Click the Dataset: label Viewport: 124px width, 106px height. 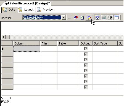pos(7,18)
